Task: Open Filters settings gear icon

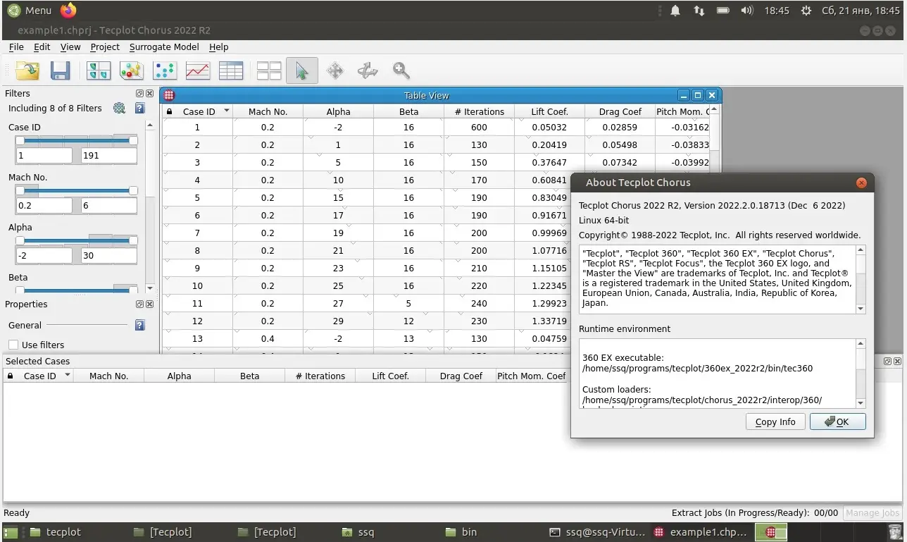Action: [x=119, y=108]
